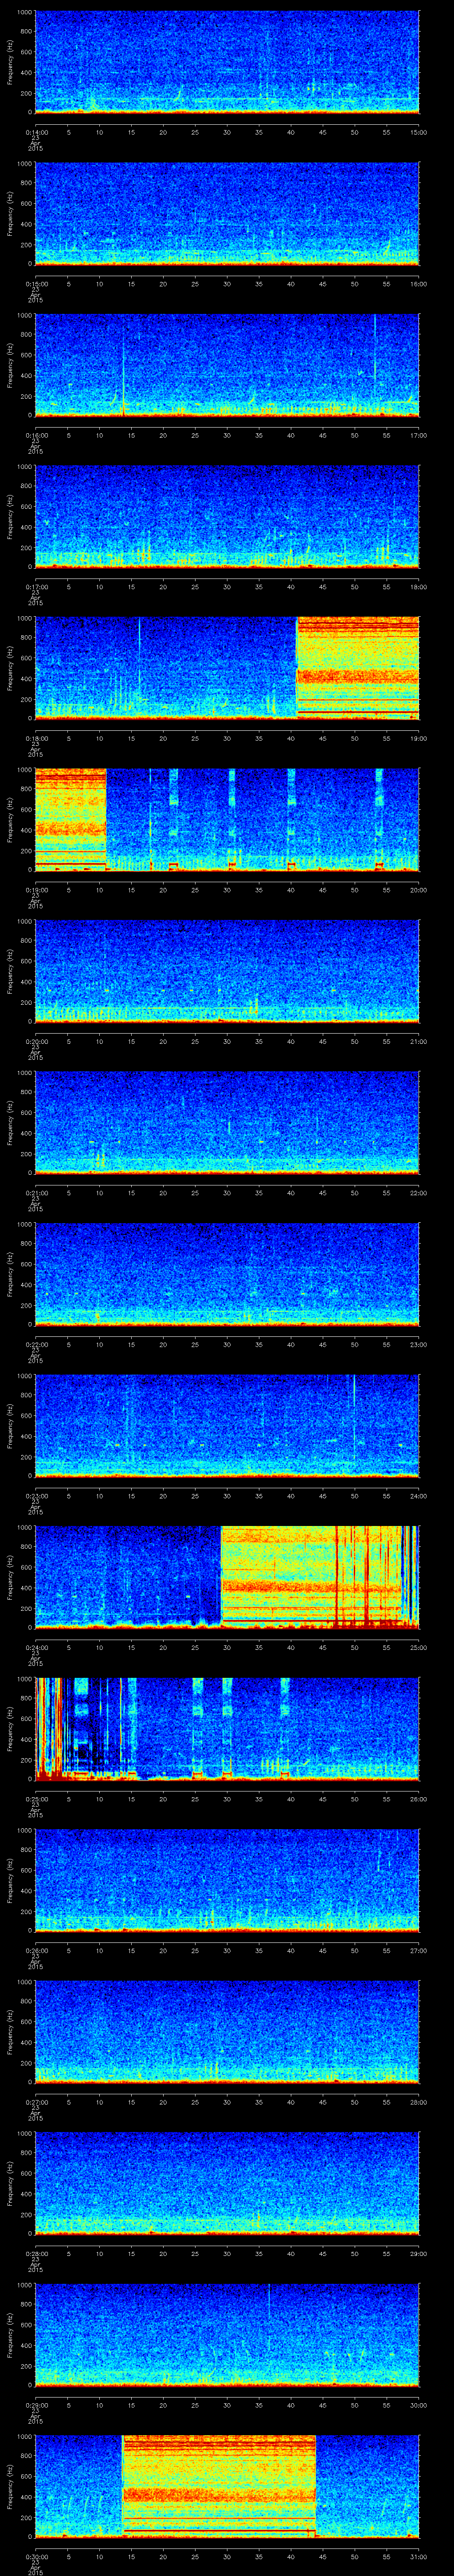The width and height of the screenshot is (454, 2576).
Task: Select the spectrogram panel starting at 0:14:00
Action: coord(227,63)
